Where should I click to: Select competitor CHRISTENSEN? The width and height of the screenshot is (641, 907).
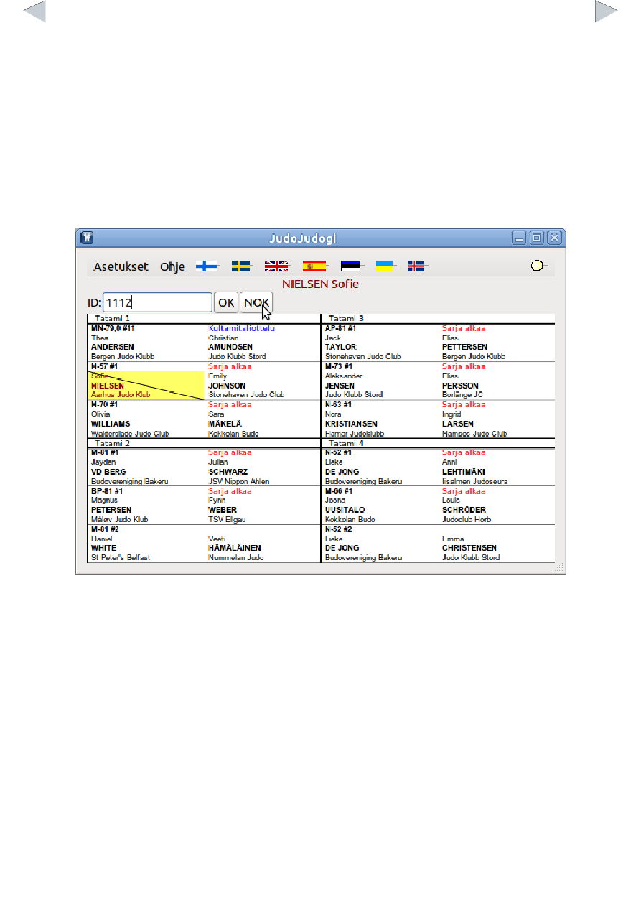pyautogui.click(x=469, y=548)
